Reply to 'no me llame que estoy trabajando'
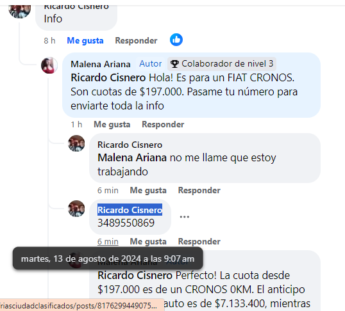This screenshot has width=345, height=311. (199, 191)
